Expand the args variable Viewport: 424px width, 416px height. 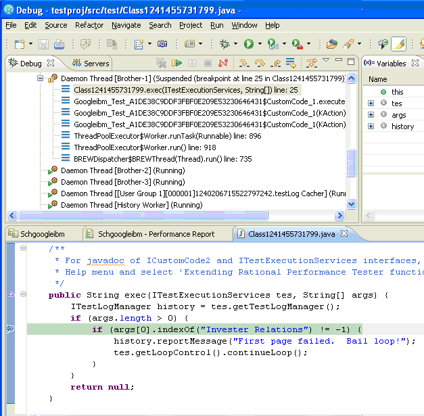(371, 115)
